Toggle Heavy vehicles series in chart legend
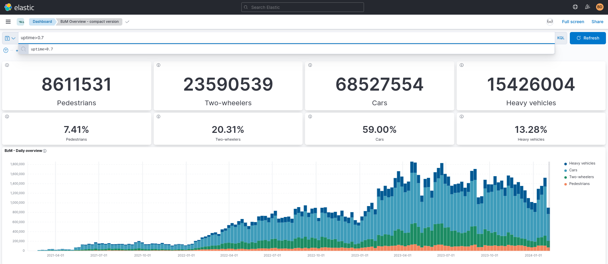This screenshot has width=608, height=264. (x=582, y=164)
